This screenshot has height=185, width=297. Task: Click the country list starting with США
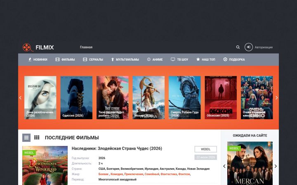click(154, 169)
